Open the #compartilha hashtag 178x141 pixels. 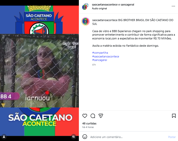[100, 53]
